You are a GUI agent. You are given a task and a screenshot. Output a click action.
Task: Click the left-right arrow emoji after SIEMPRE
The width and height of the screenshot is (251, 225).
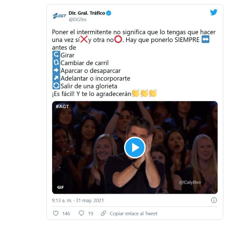point(205,40)
